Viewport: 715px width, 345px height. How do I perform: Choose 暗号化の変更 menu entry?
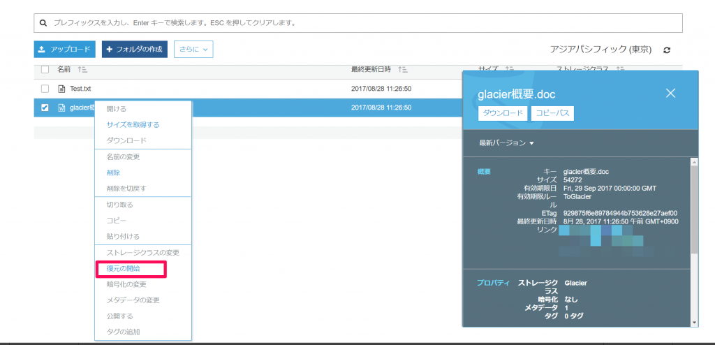(x=126, y=284)
